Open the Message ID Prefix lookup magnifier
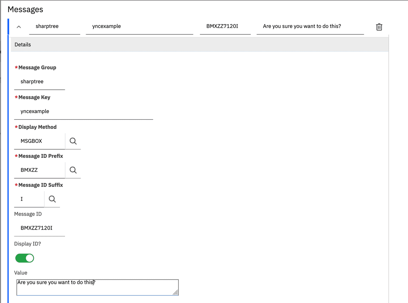Image resolution: width=408 pixels, height=303 pixels. point(73,170)
